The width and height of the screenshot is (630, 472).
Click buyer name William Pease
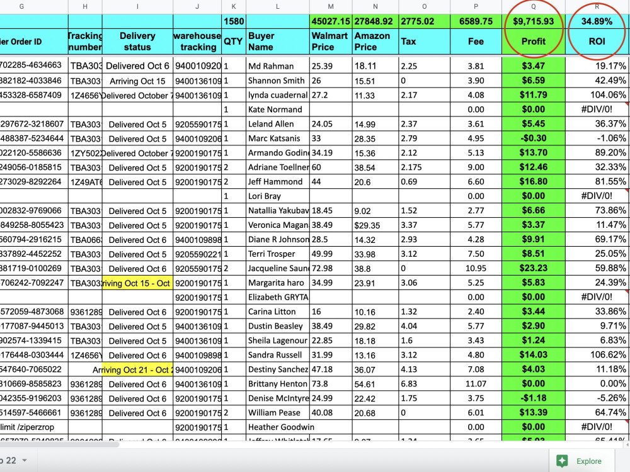[x=274, y=413]
